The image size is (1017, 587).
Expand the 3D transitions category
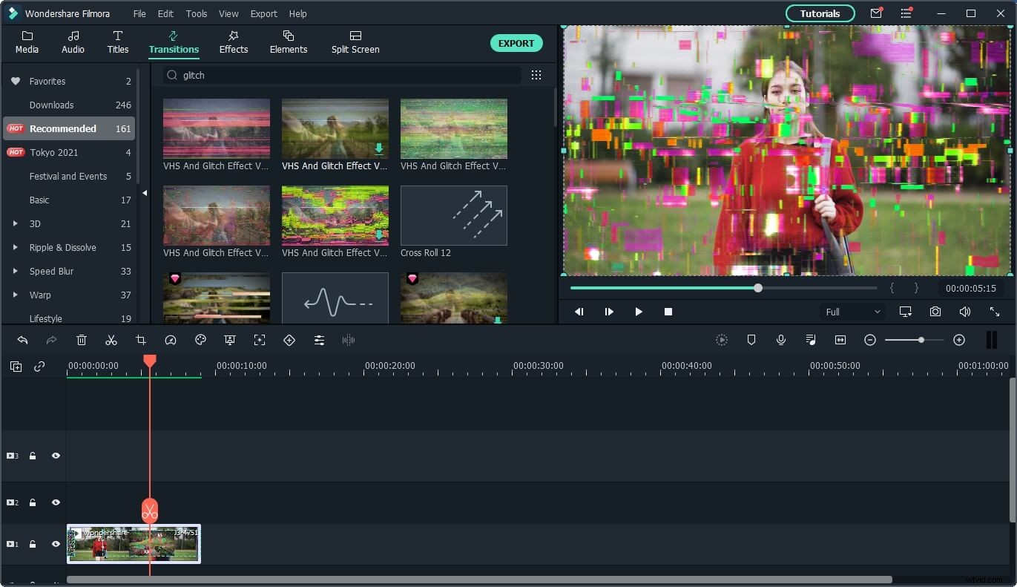[x=16, y=223]
